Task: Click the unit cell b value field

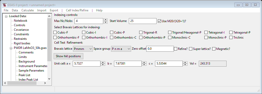Action: (x=128, y=64)
